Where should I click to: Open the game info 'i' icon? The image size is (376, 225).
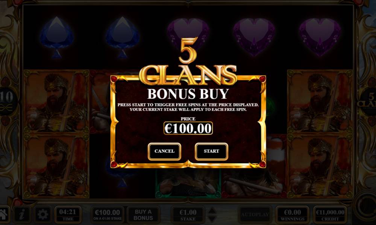click(22, 214)
